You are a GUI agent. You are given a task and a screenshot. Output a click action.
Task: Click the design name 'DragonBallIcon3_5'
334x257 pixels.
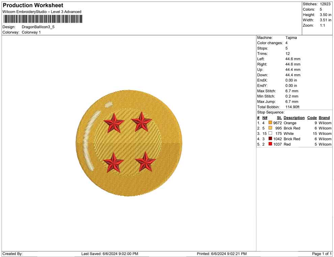point(38,27)
